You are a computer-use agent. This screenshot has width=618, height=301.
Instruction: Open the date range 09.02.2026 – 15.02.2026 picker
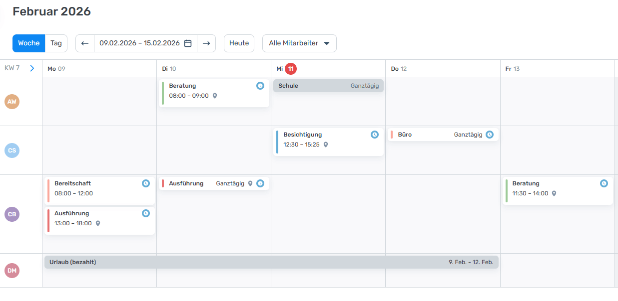pos(139,43)
